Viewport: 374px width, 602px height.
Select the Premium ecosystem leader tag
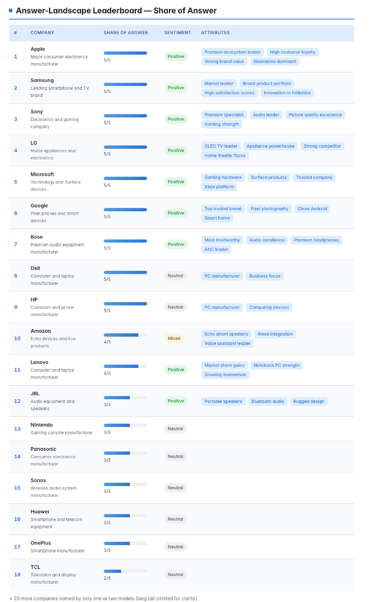[232, 52]
